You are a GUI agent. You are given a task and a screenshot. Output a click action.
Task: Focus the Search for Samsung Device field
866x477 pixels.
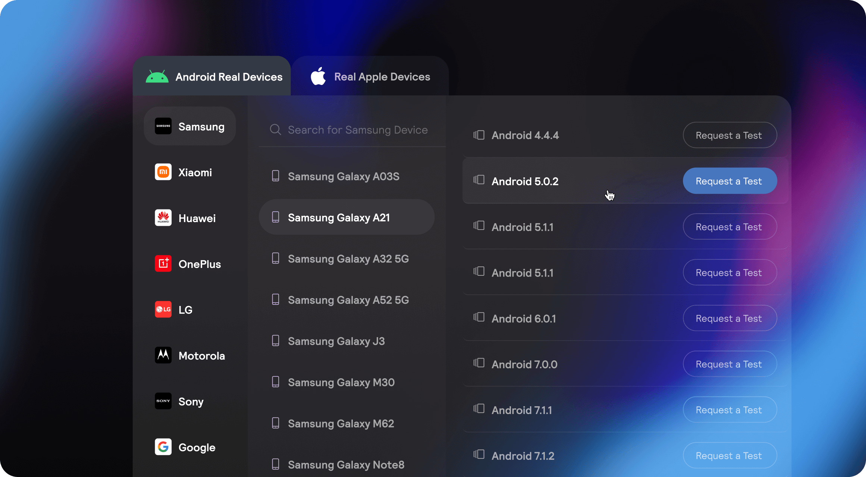coord(352,130)
